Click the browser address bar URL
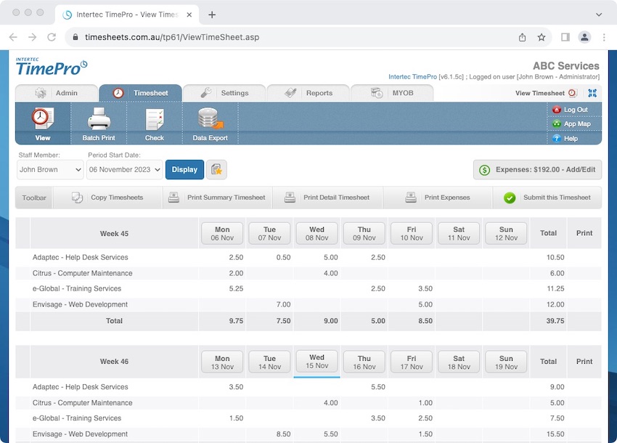This screenshot has width=617, height=443. (172, 38)
